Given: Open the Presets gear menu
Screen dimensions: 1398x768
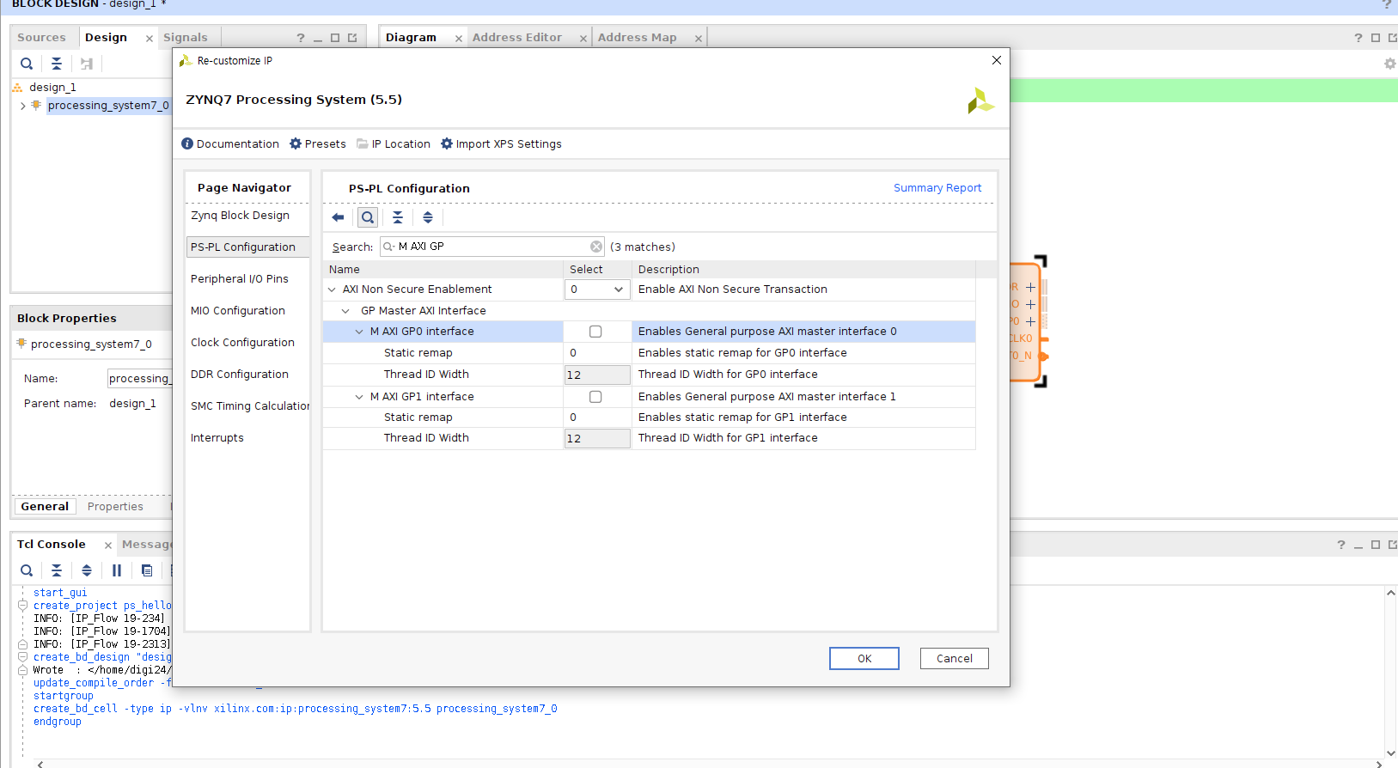Looking at the screenshot, I should tap(318, 143).
